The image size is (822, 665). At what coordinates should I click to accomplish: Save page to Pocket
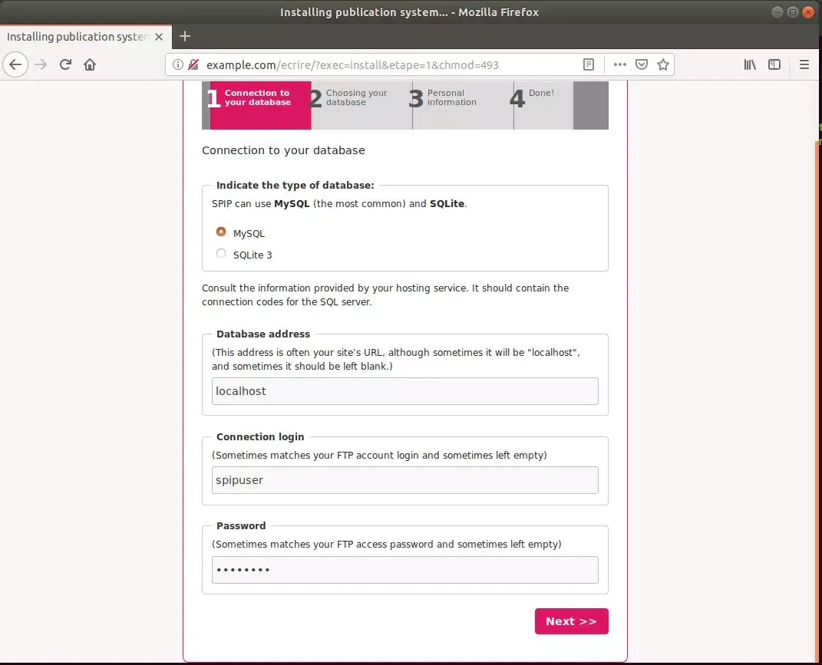pyautogui.click(x=641, y=64)
